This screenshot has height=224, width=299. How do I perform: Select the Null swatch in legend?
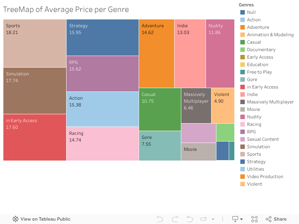point(243,12)
